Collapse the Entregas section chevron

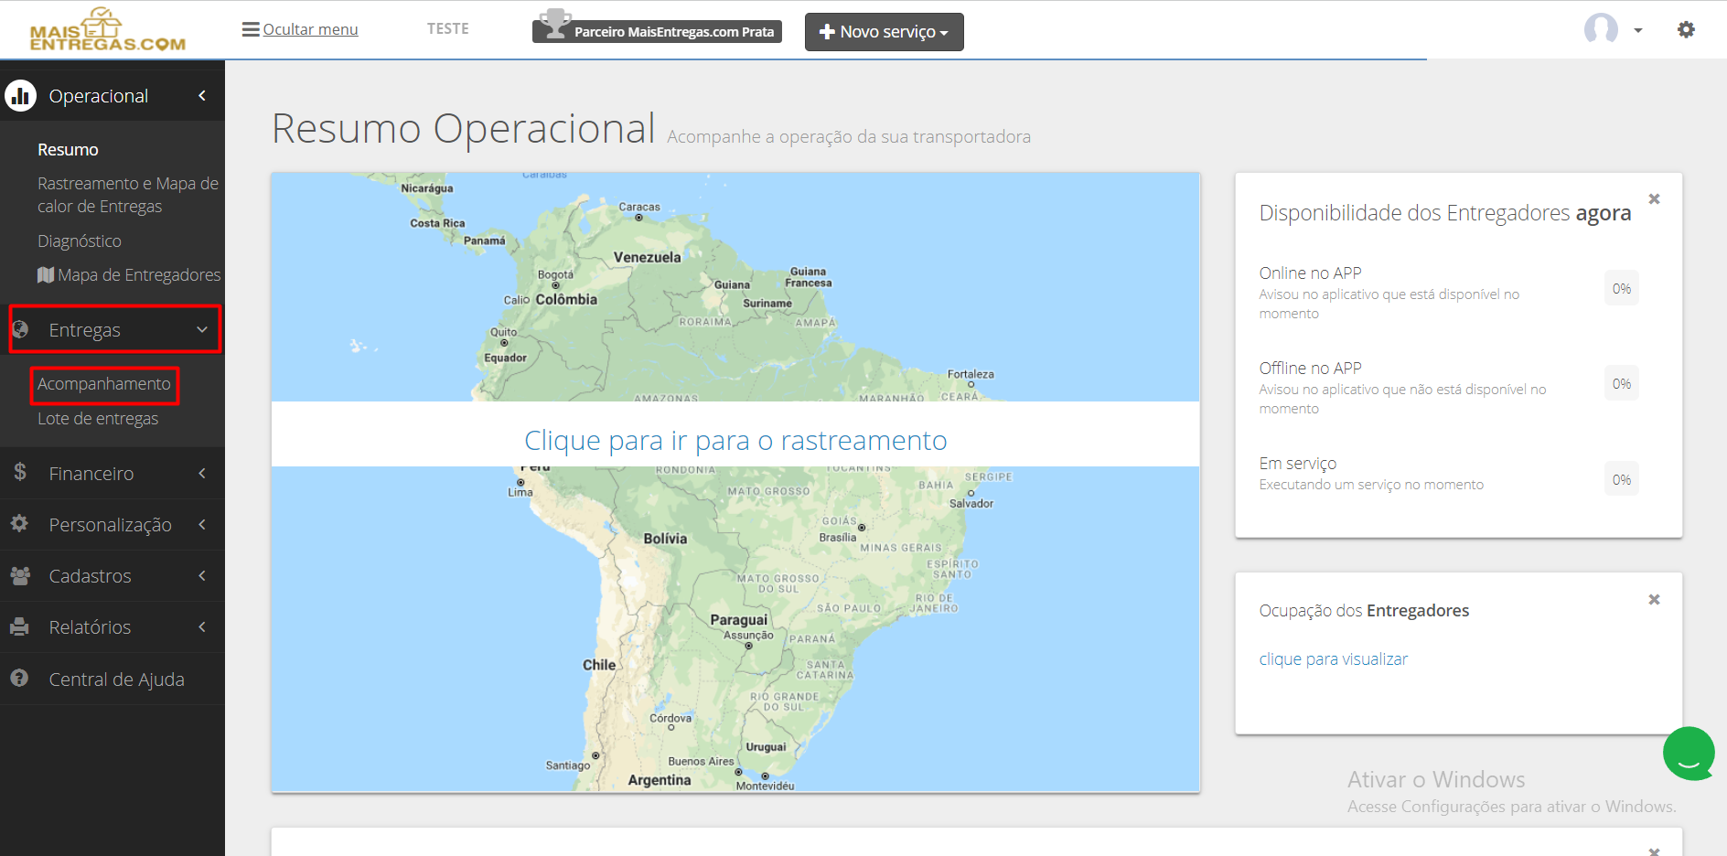tap(202, 329)
